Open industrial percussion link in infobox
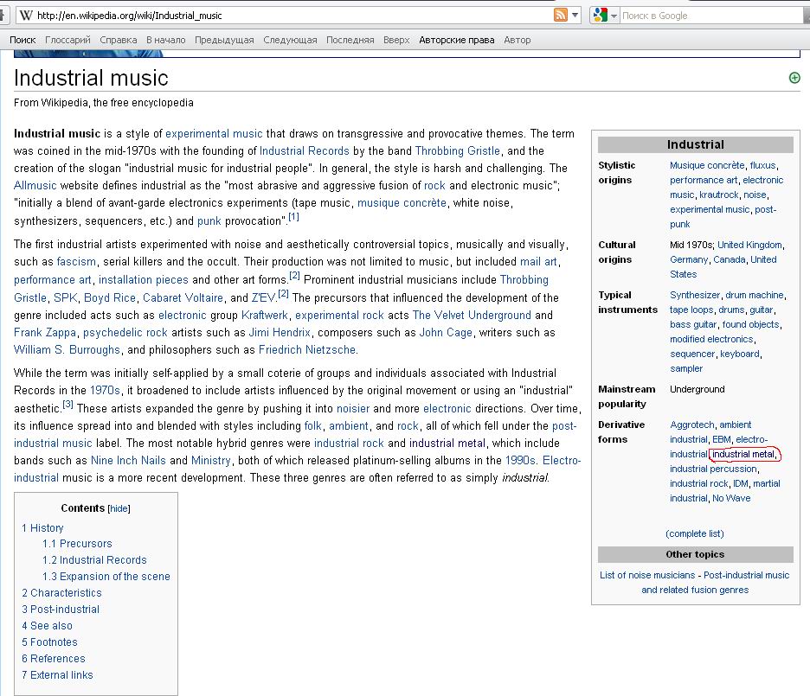The image size is (810, 696). pyautogui.click(x=713, y=469)
